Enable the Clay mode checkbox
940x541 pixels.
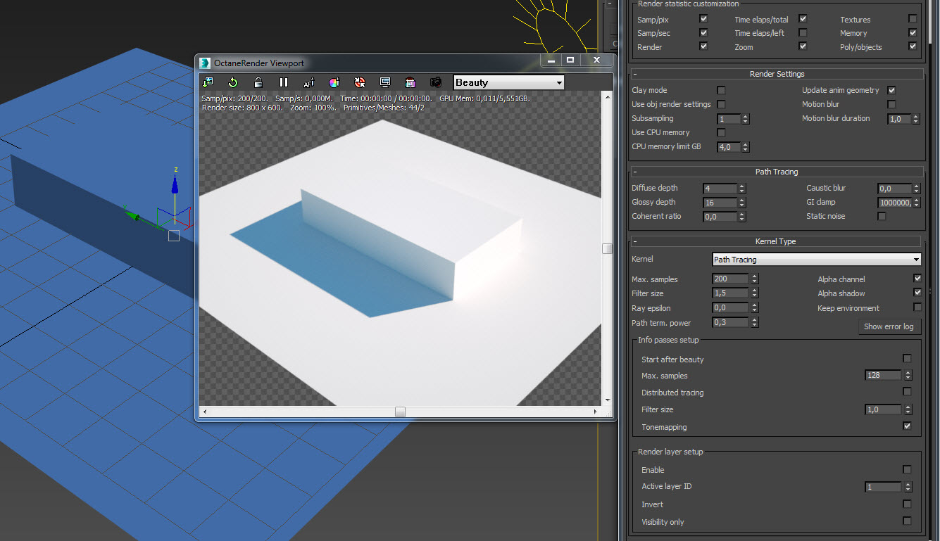pos(721,90)
